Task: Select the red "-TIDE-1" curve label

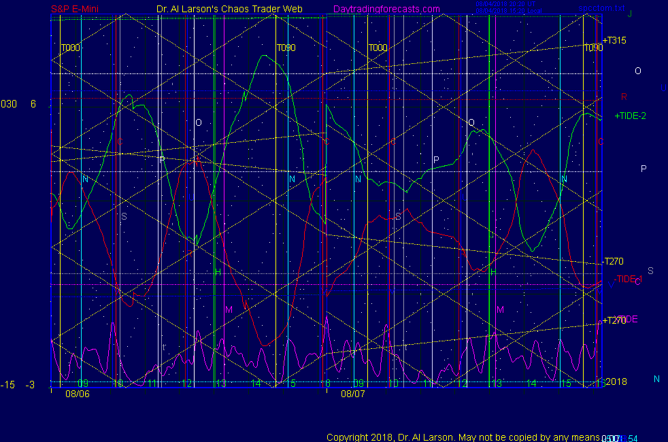Action: click(x=628, y=279)
